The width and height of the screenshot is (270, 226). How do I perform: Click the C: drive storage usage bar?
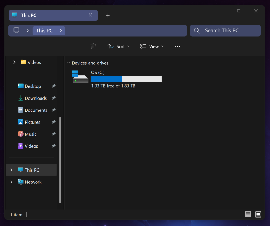(x=126, y=79)
